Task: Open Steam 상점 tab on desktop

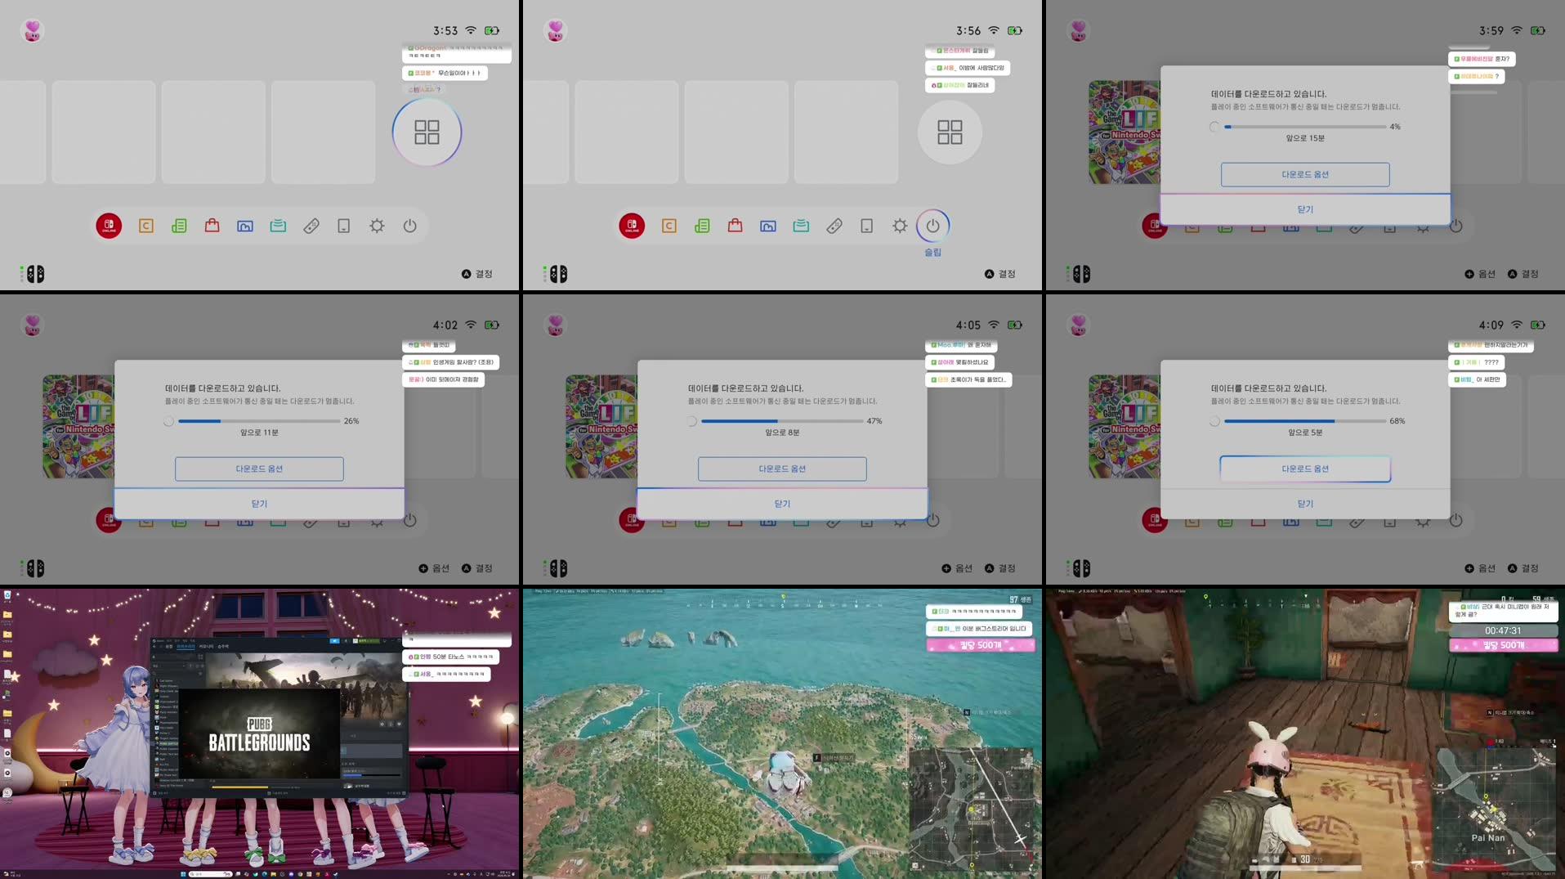Action: coord(169,646)
